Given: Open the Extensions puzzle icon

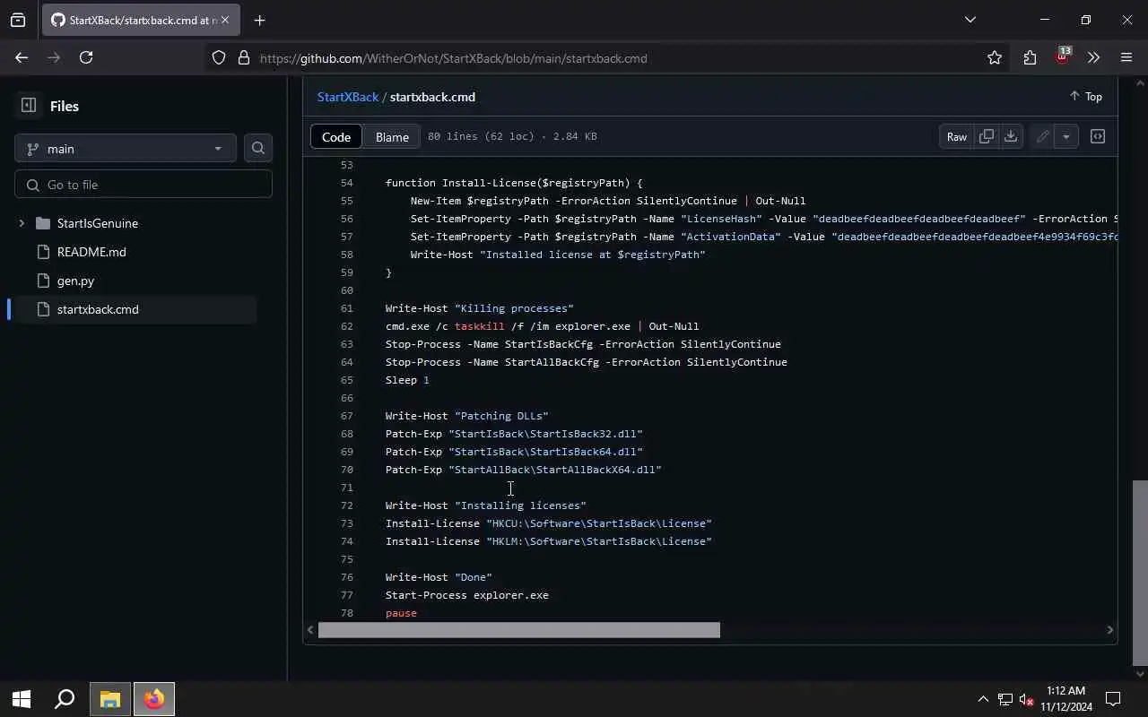Looking at the screenshot, I should click(1030, 57).
